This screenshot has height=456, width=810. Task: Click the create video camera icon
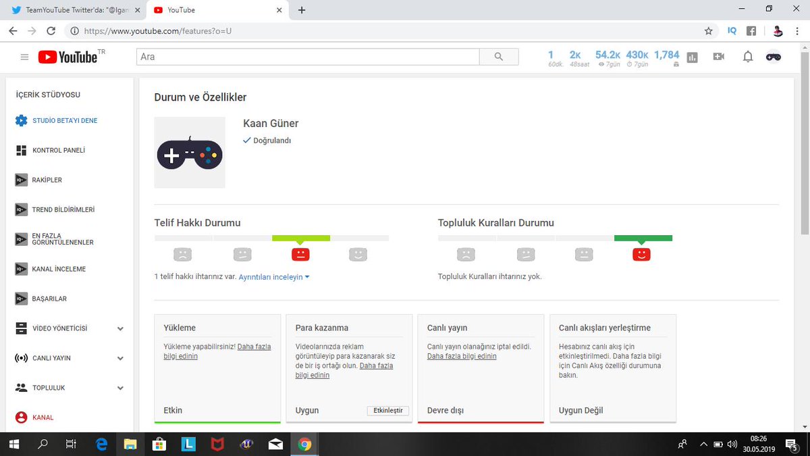(x=719, y=57)
